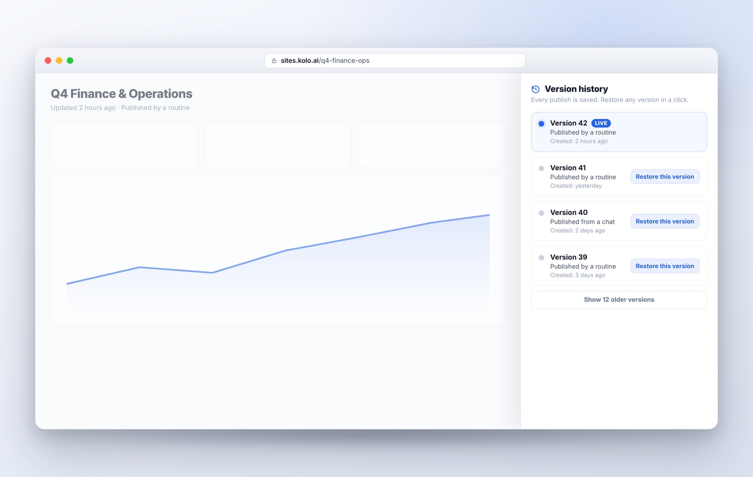Click the Version 41 title

click(x=568, y=168)
